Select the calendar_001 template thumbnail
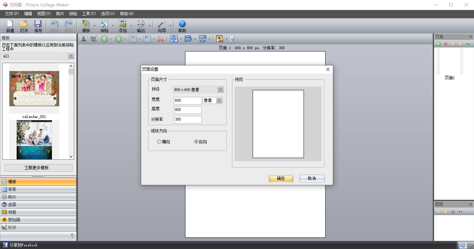Image resolution: width=474 pixels, height=249 pixels. [34, 89]
